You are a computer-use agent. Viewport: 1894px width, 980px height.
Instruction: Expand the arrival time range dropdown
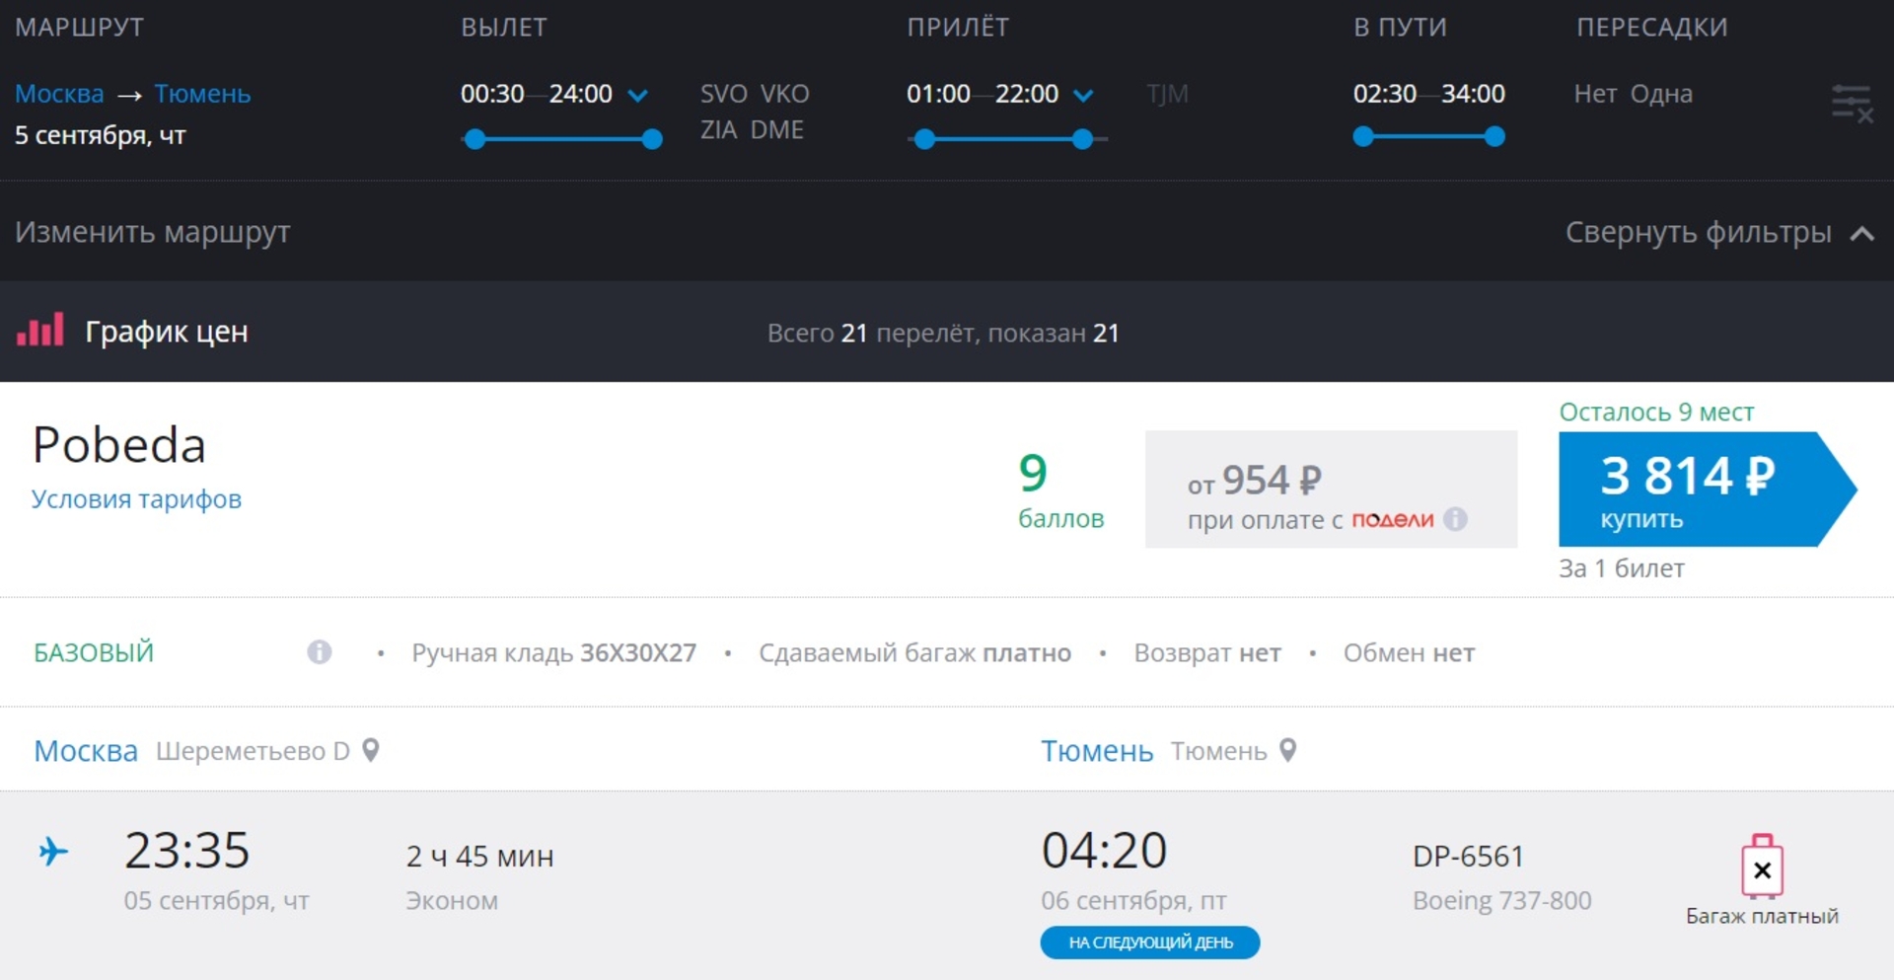coord(1083,96)
